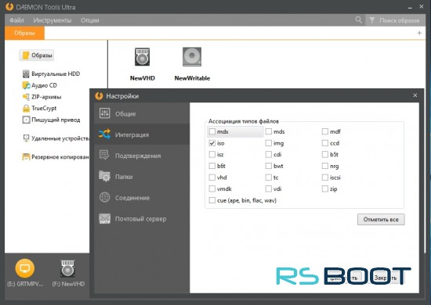This screenshot has height=305, width=431.
Task: Open the NewWritable image icon
Action: [x=192, y=57]
